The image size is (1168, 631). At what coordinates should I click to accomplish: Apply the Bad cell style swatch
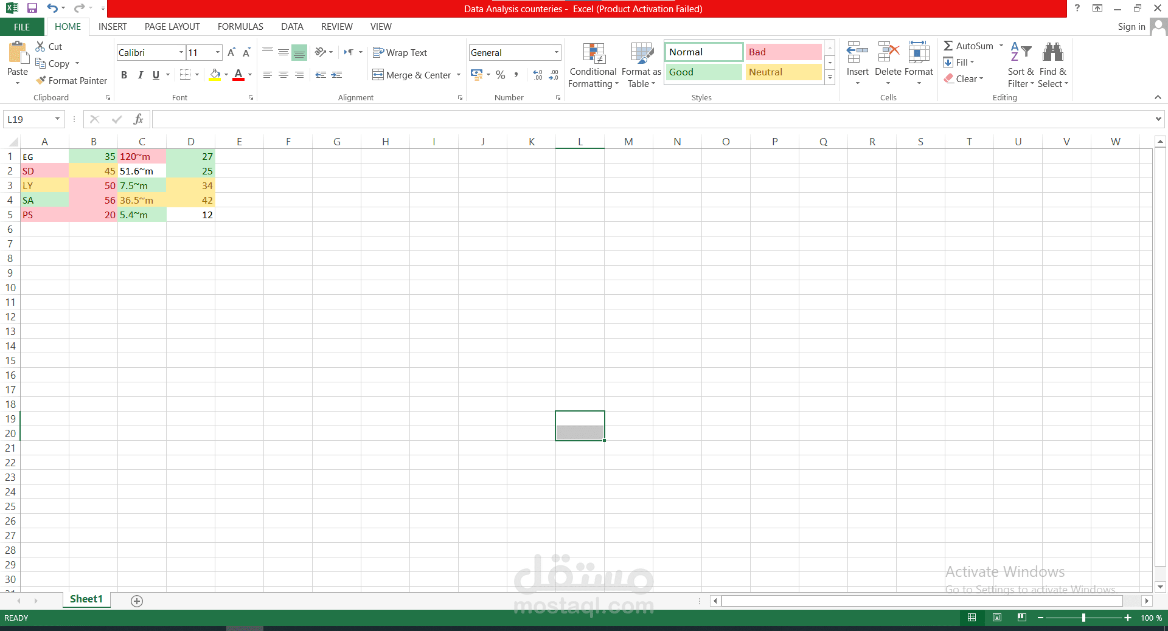[x=784, y=52]
